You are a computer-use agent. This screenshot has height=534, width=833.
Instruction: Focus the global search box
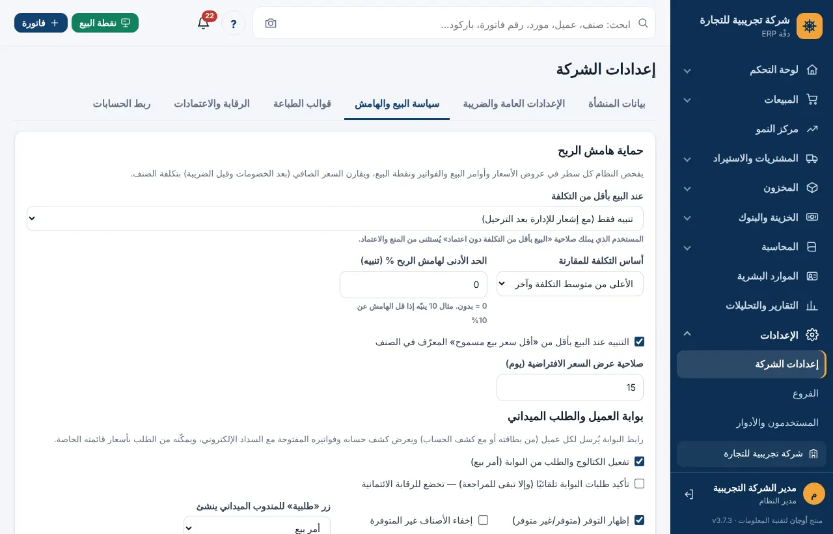pos(454,23)
